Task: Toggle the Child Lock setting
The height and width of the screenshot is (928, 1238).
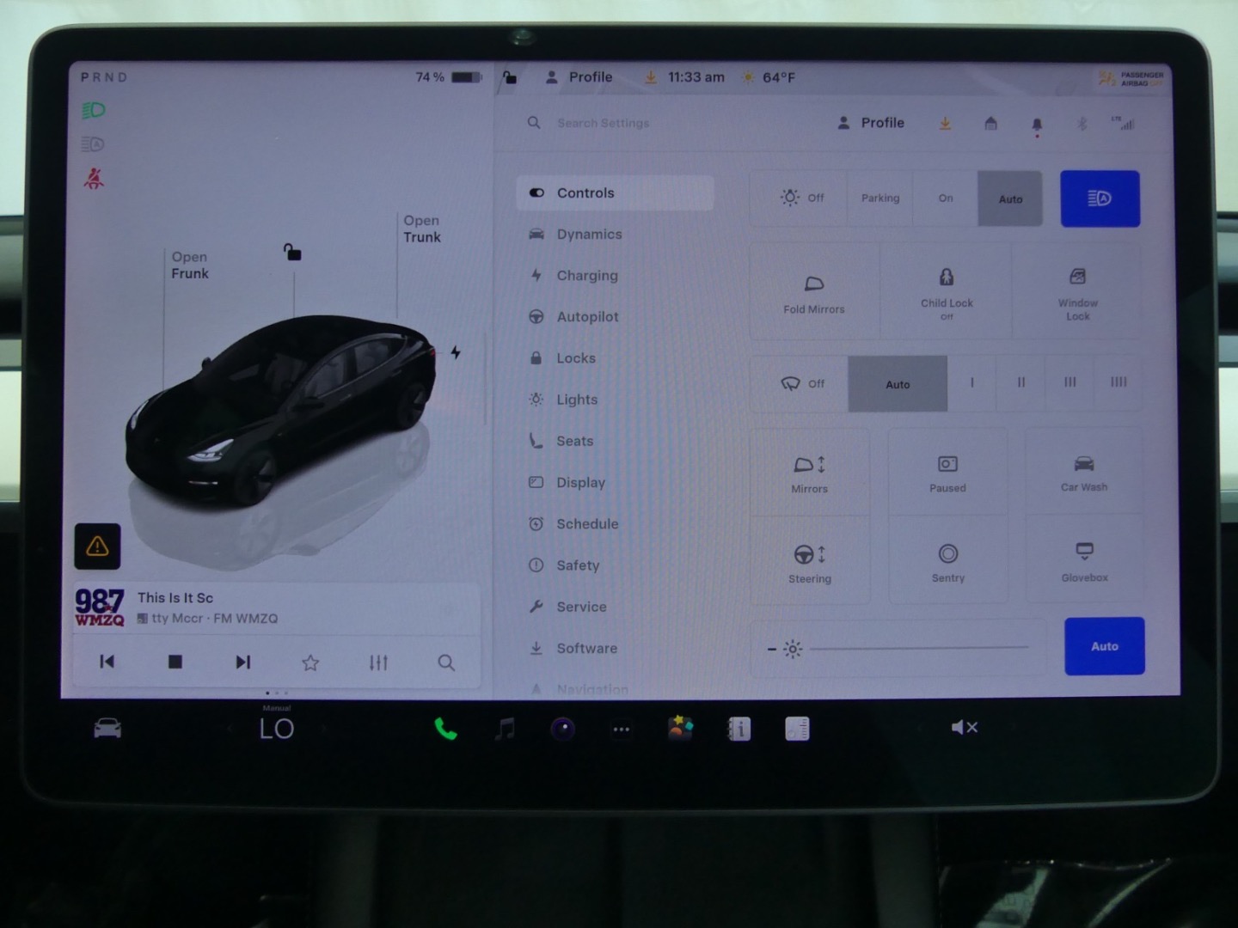Action: click(x=946, y=290)
